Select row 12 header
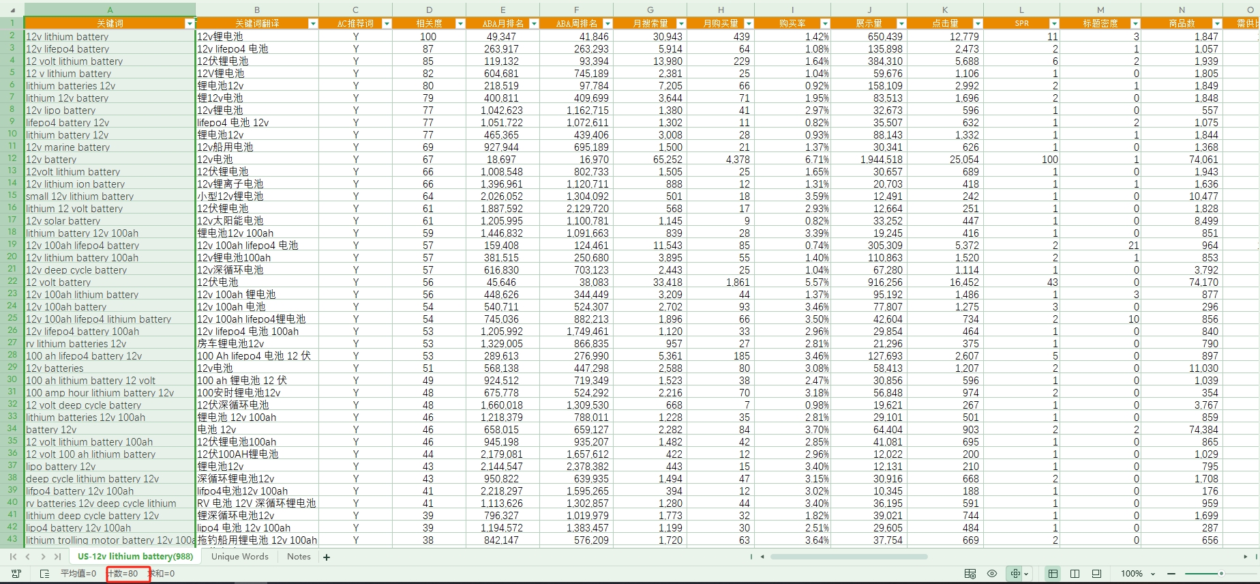 point(12,158)
